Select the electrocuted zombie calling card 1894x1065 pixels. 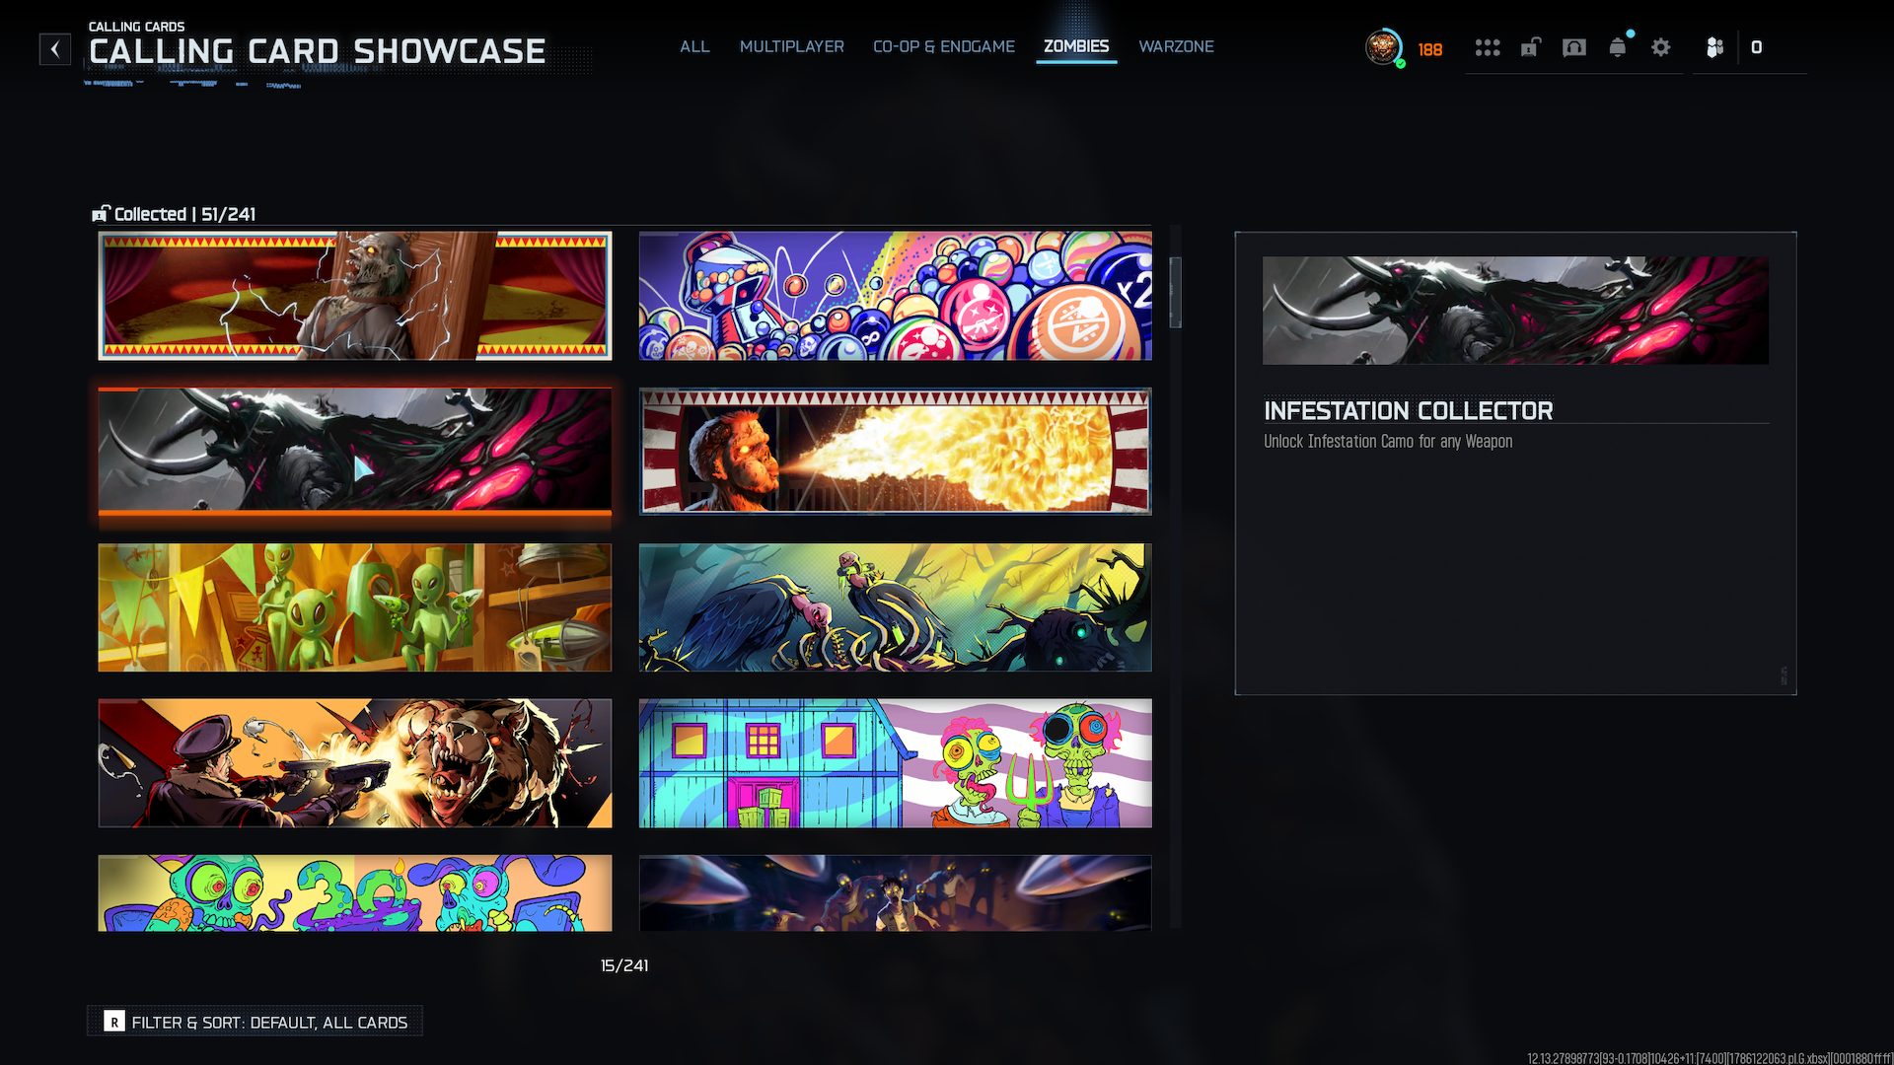pos(355,296)
